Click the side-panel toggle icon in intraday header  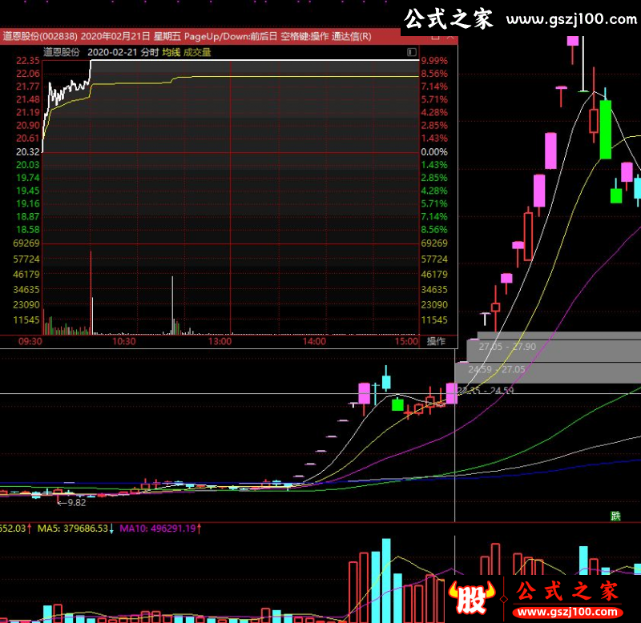tap(412, 52)
